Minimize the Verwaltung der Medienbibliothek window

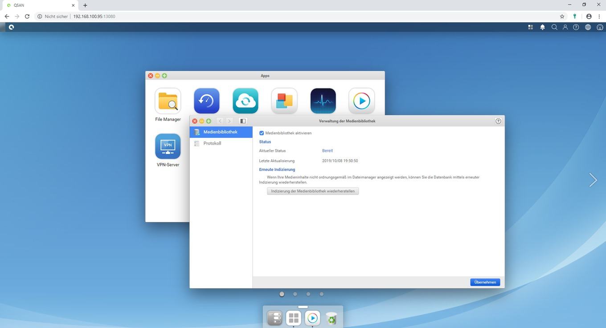coord(201,121)
